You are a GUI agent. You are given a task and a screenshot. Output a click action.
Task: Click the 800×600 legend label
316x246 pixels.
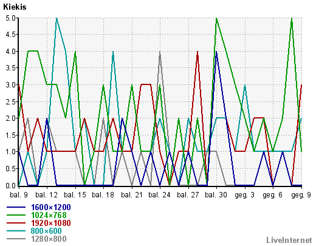(46, 231)
